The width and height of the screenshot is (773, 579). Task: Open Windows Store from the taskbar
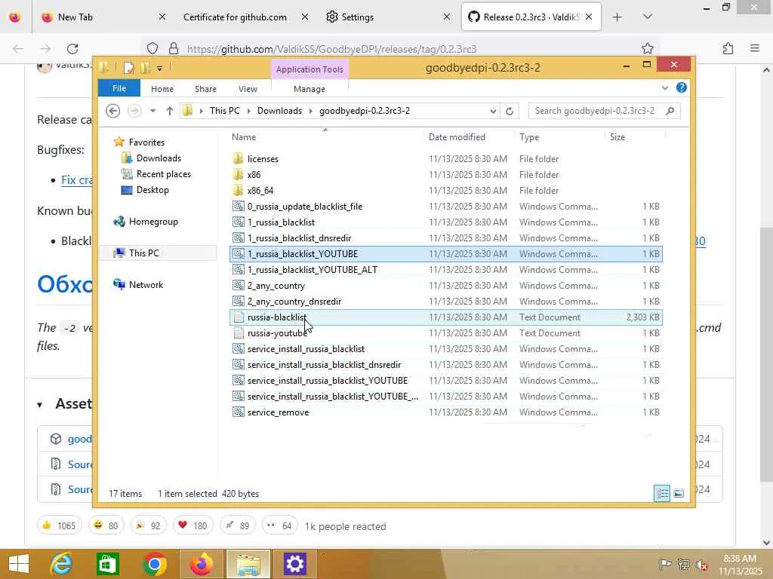pyautogui.click(x=107, y=564)
